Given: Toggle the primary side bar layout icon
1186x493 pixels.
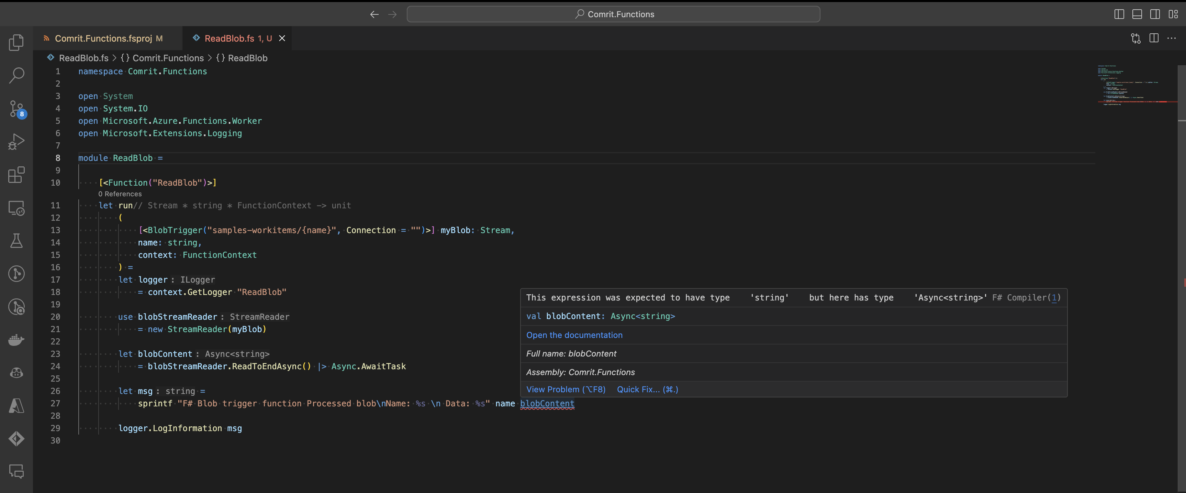Looking at the screenshot, I should [x=1119, y=14].
